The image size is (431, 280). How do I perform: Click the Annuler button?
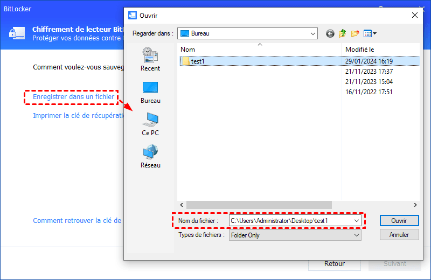pos(399,235)
